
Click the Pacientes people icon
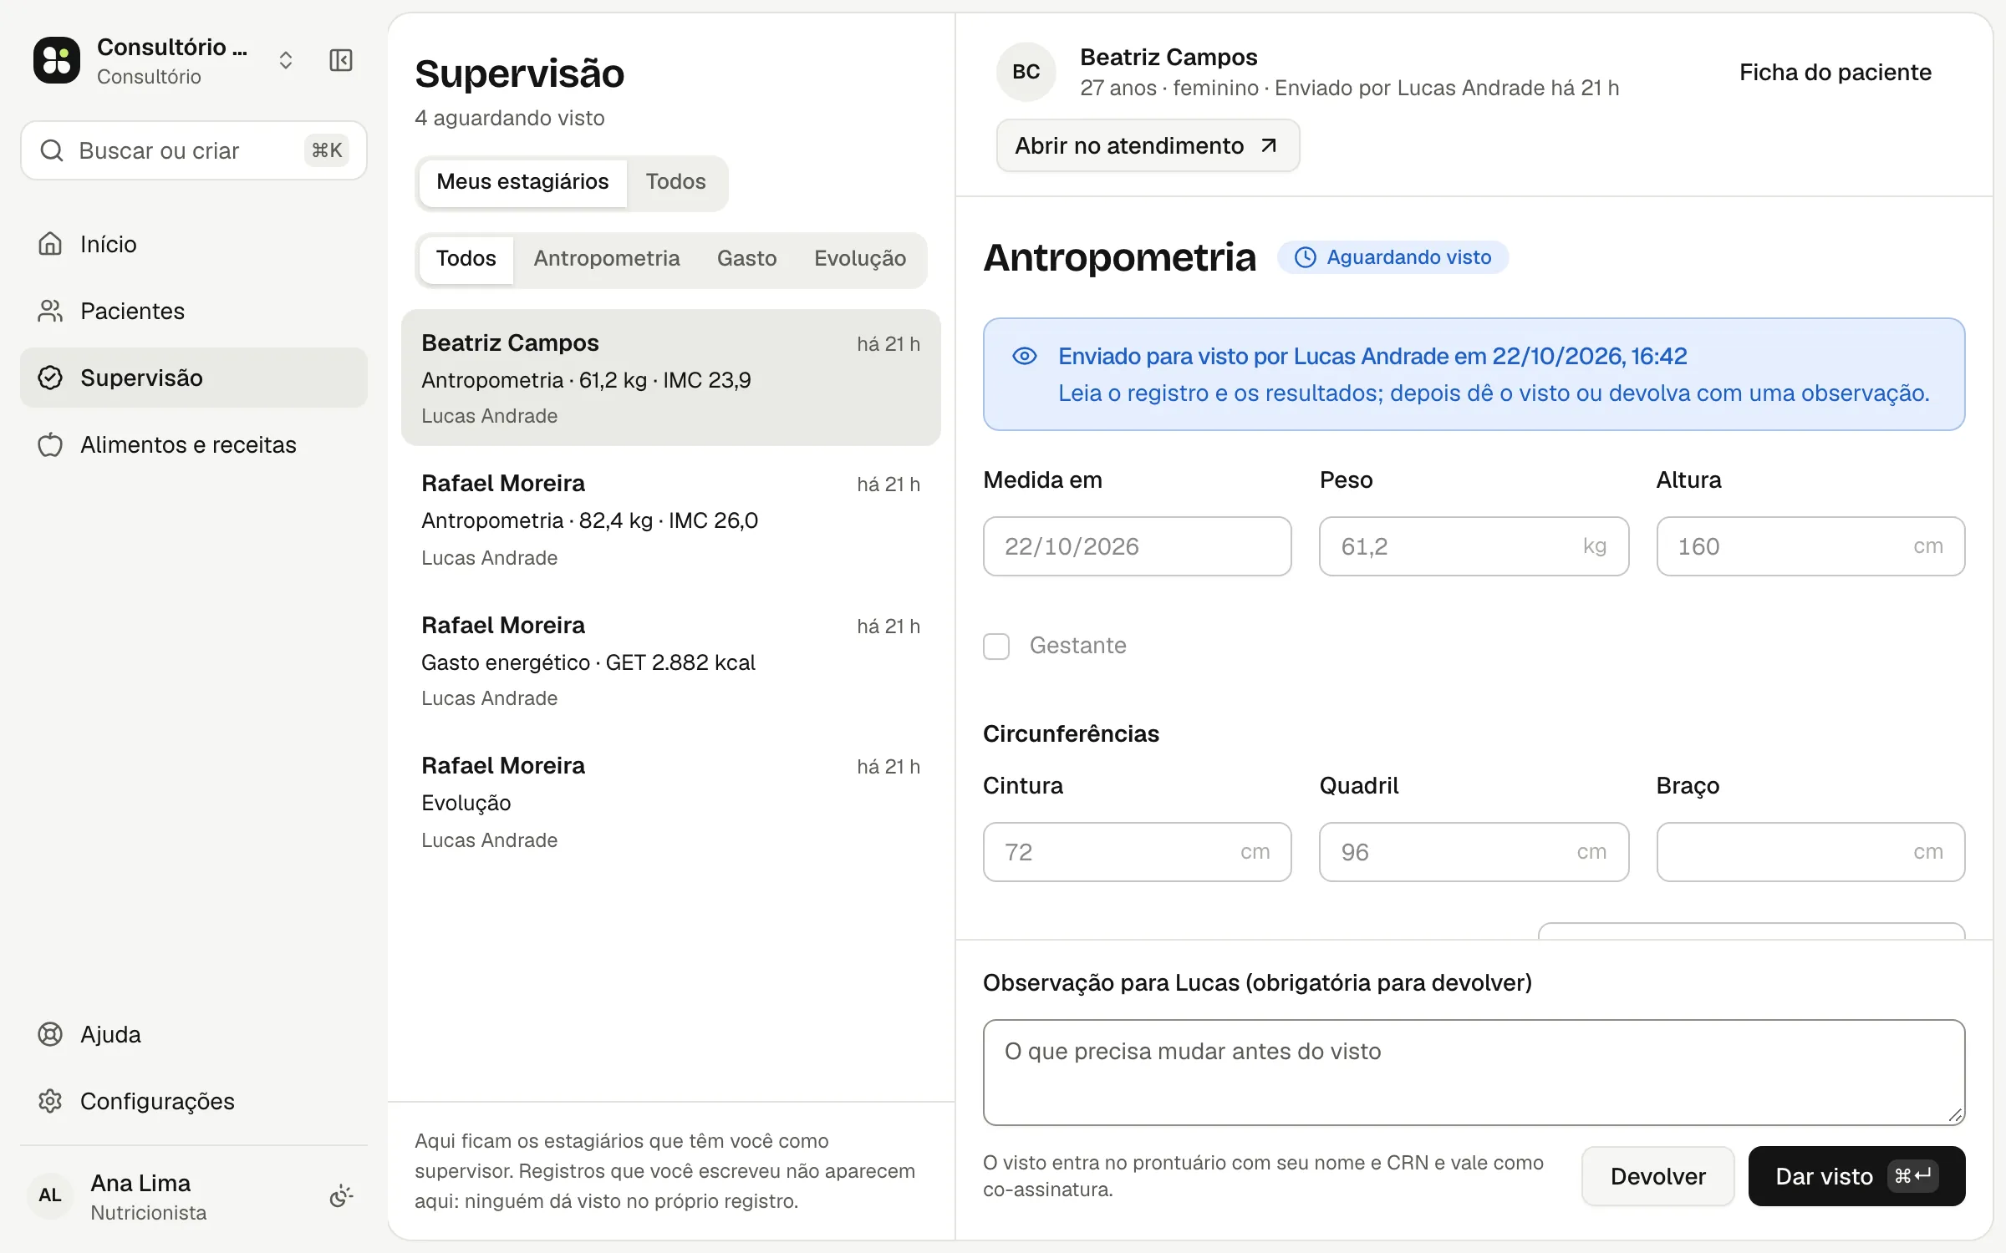(50, 311)
